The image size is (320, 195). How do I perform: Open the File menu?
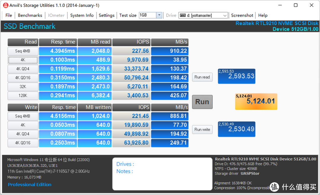9,15
